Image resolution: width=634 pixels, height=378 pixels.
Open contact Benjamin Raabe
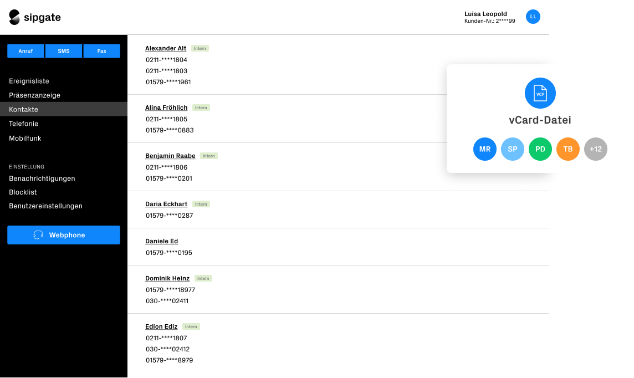coord(170,156)
